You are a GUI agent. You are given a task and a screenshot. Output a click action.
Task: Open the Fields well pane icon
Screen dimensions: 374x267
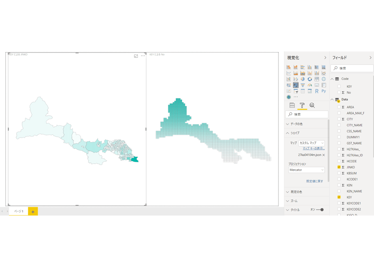(x=292, y=105)
